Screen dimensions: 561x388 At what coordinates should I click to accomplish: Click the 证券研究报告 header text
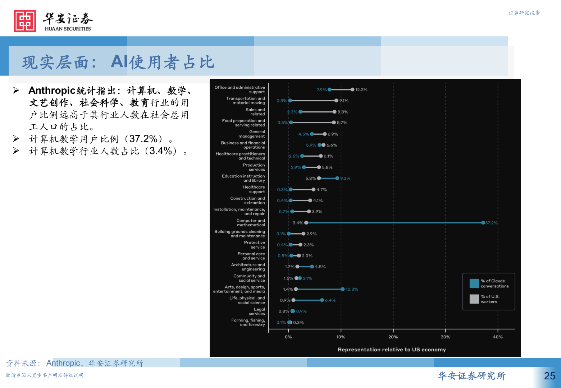pyautogui.click(x=524, y=13)
